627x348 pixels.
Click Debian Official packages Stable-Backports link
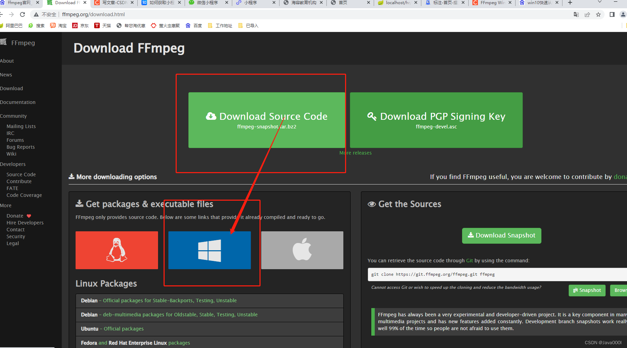[x=170, y=300]
